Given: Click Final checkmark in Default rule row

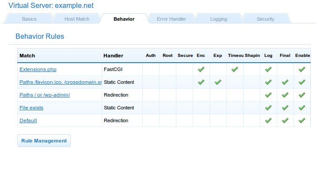Looking at the screenshot, I should (x=285, y=120).
